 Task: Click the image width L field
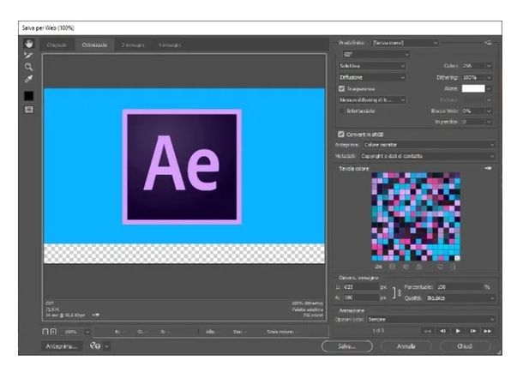coord(361,286)
